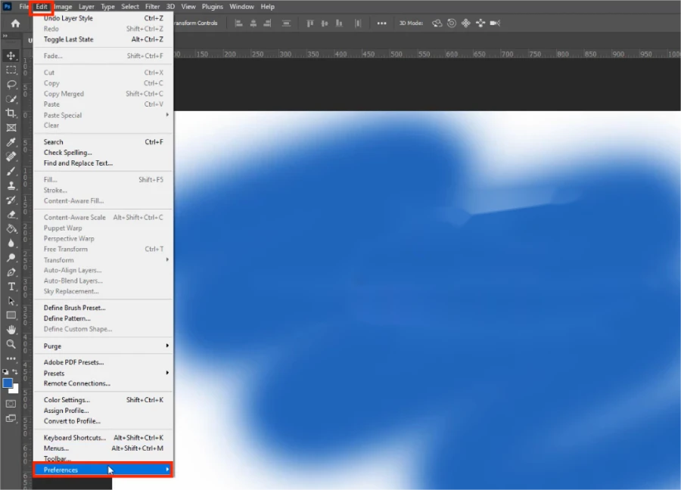Expand the toolbar with double-chevron

point(5,36)
